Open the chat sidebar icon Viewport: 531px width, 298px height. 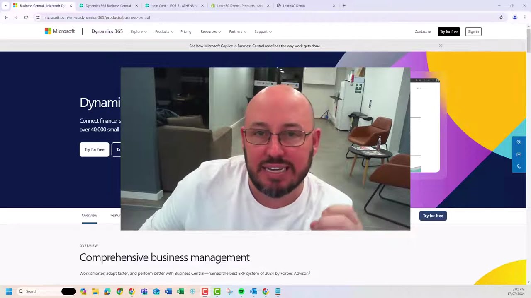coord(519,142)
